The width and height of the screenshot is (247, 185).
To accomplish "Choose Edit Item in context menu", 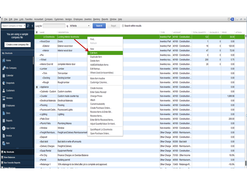I will click(x=105, y=53).
